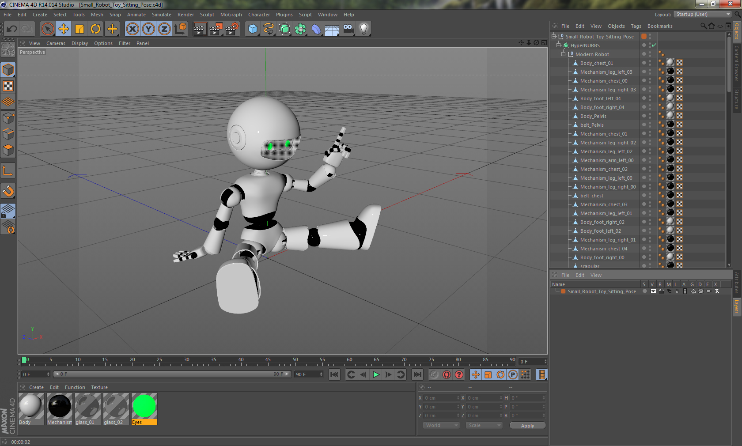
Task: Switch to Model mode in left sidebar
Action: [8, 70]
